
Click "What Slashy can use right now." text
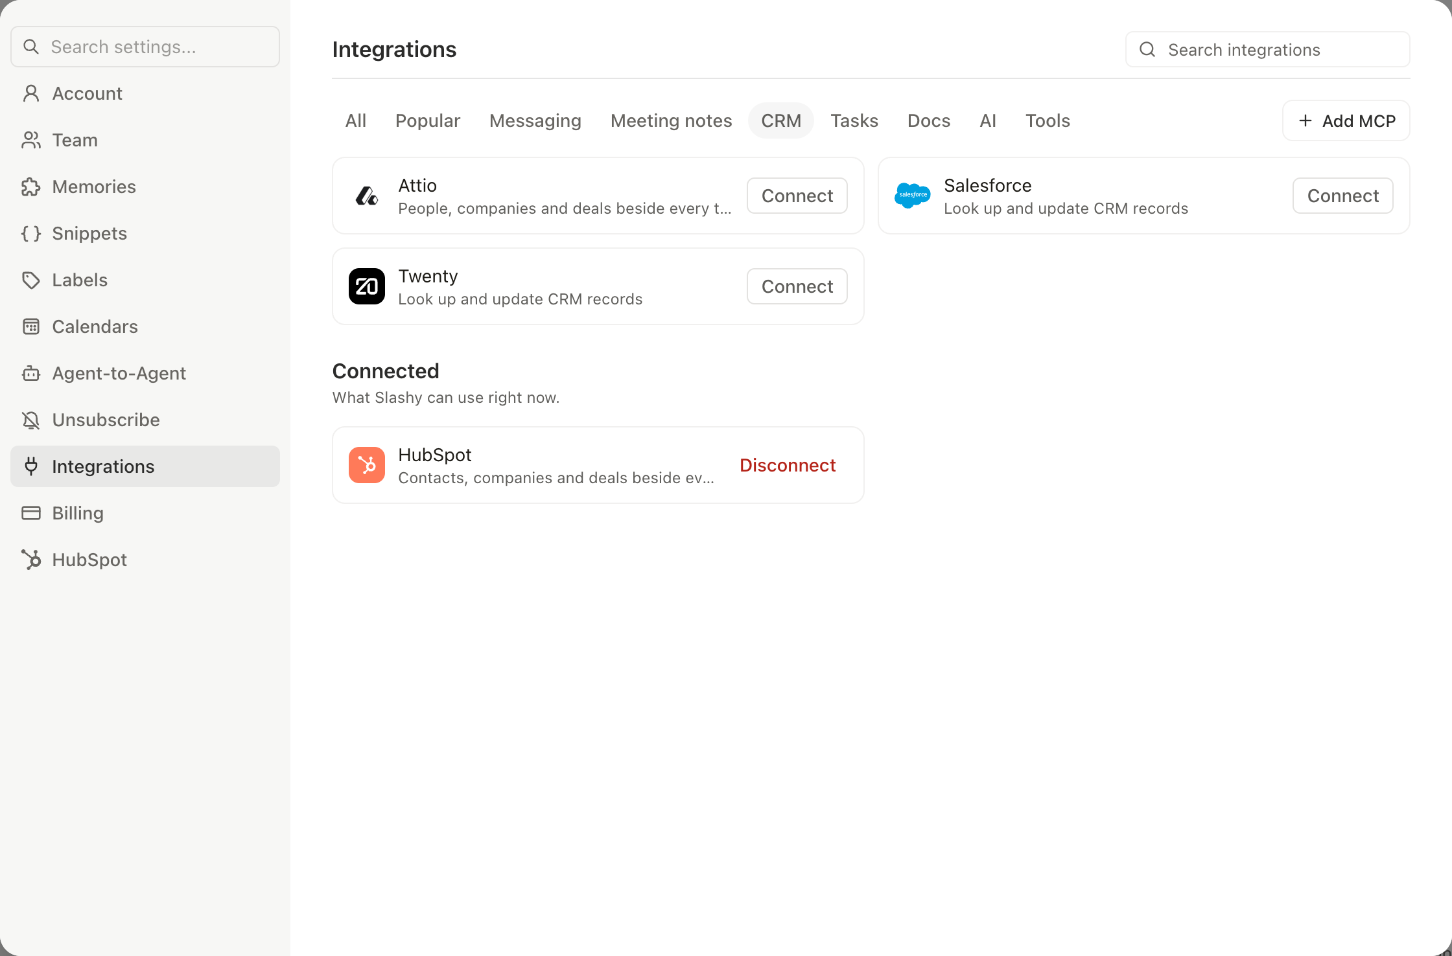446,398
